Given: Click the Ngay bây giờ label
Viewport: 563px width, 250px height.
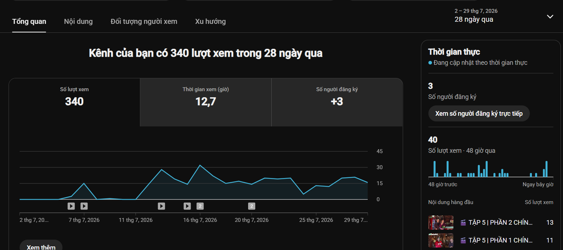Looking at the screenshot, I should pos(538,184).
